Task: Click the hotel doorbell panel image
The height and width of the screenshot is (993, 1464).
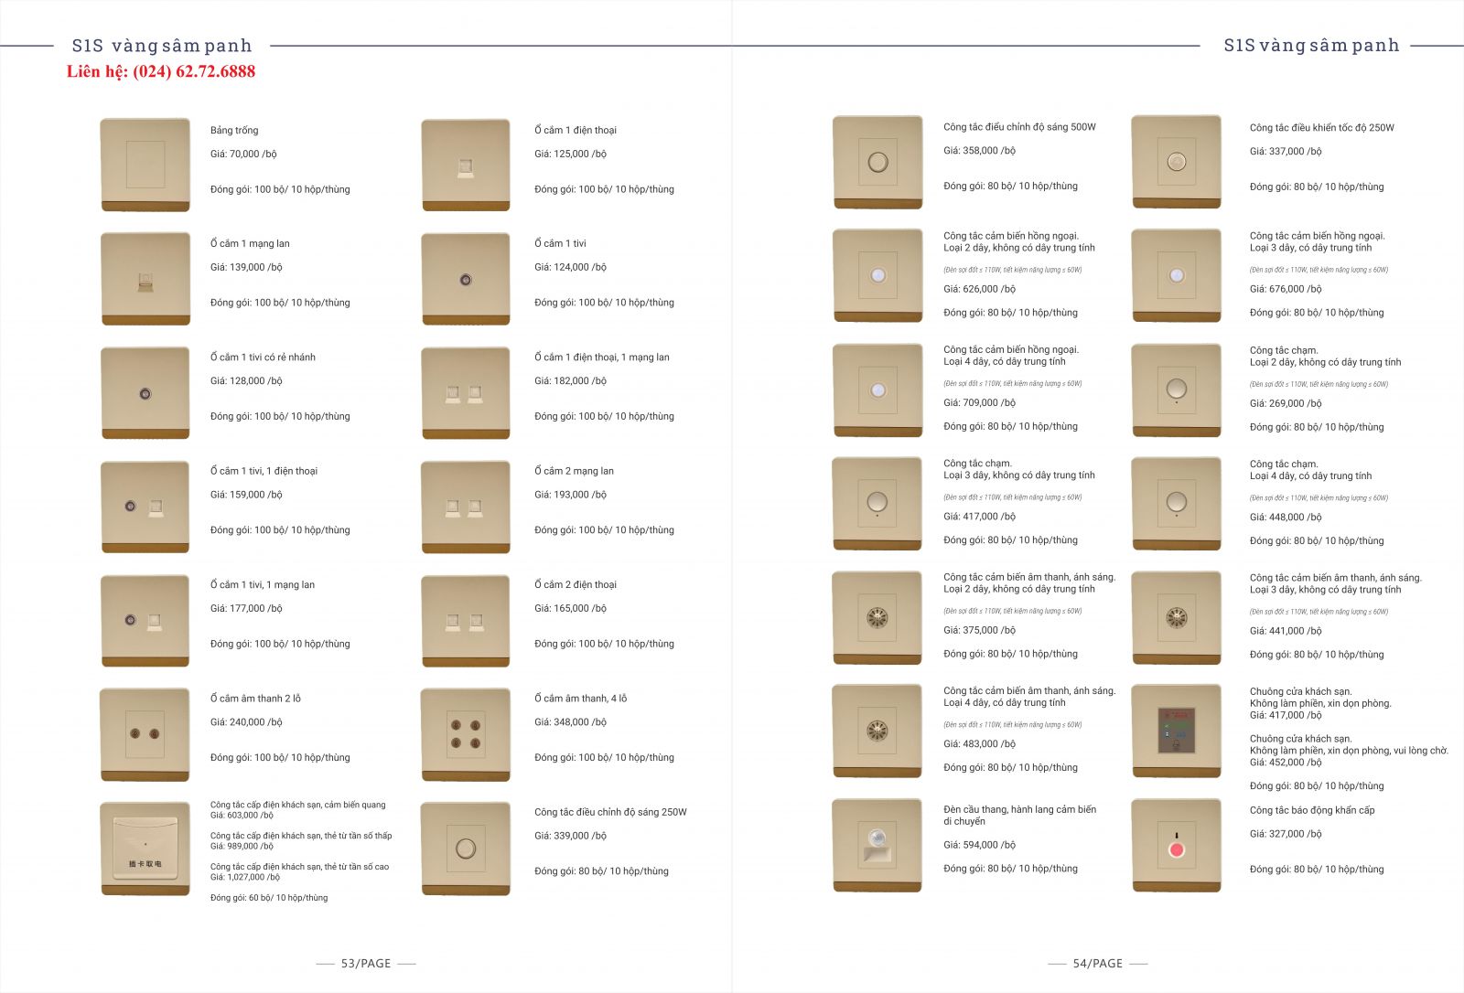Action: pyautogui.click(x=1176, y=731)
